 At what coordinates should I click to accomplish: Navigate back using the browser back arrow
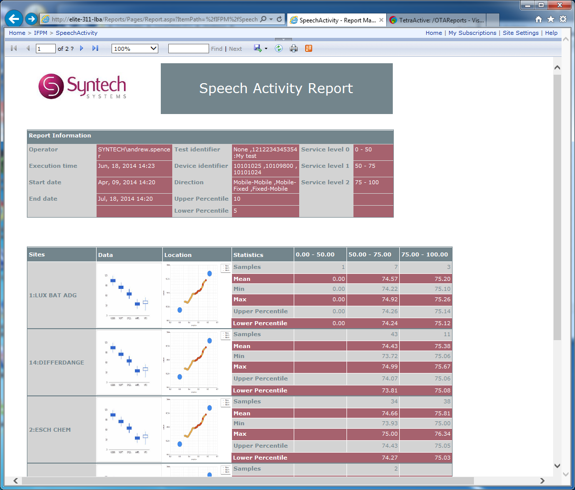[x=13, y=18]
